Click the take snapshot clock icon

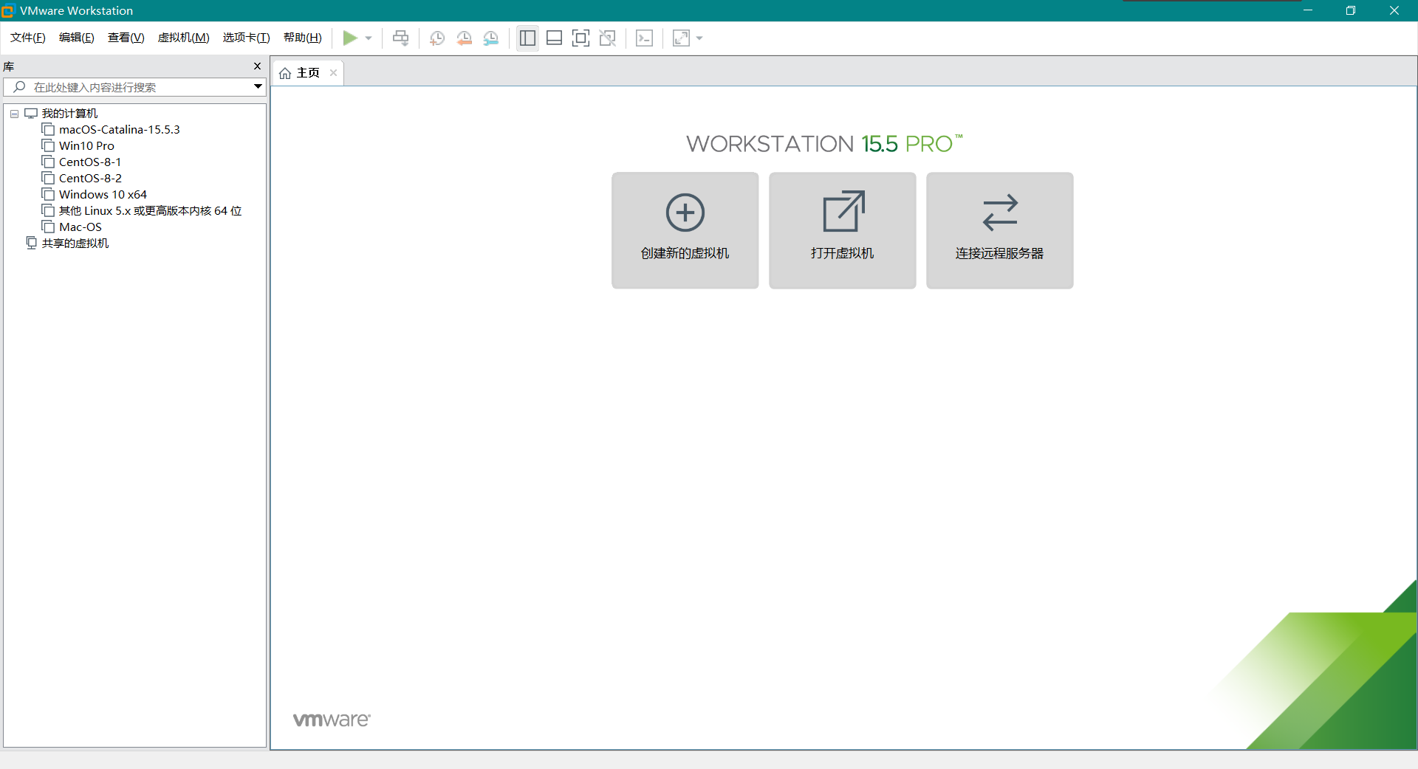(x=437, y=38)
